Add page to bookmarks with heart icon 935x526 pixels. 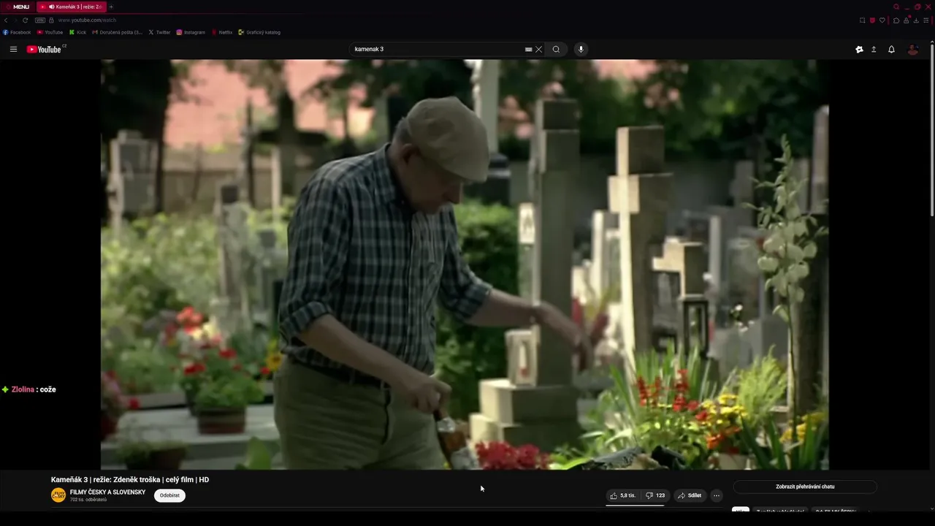tap(882, 20)
